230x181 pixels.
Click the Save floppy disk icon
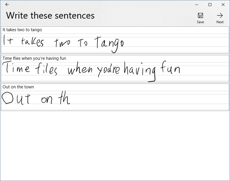click(200, 15)
